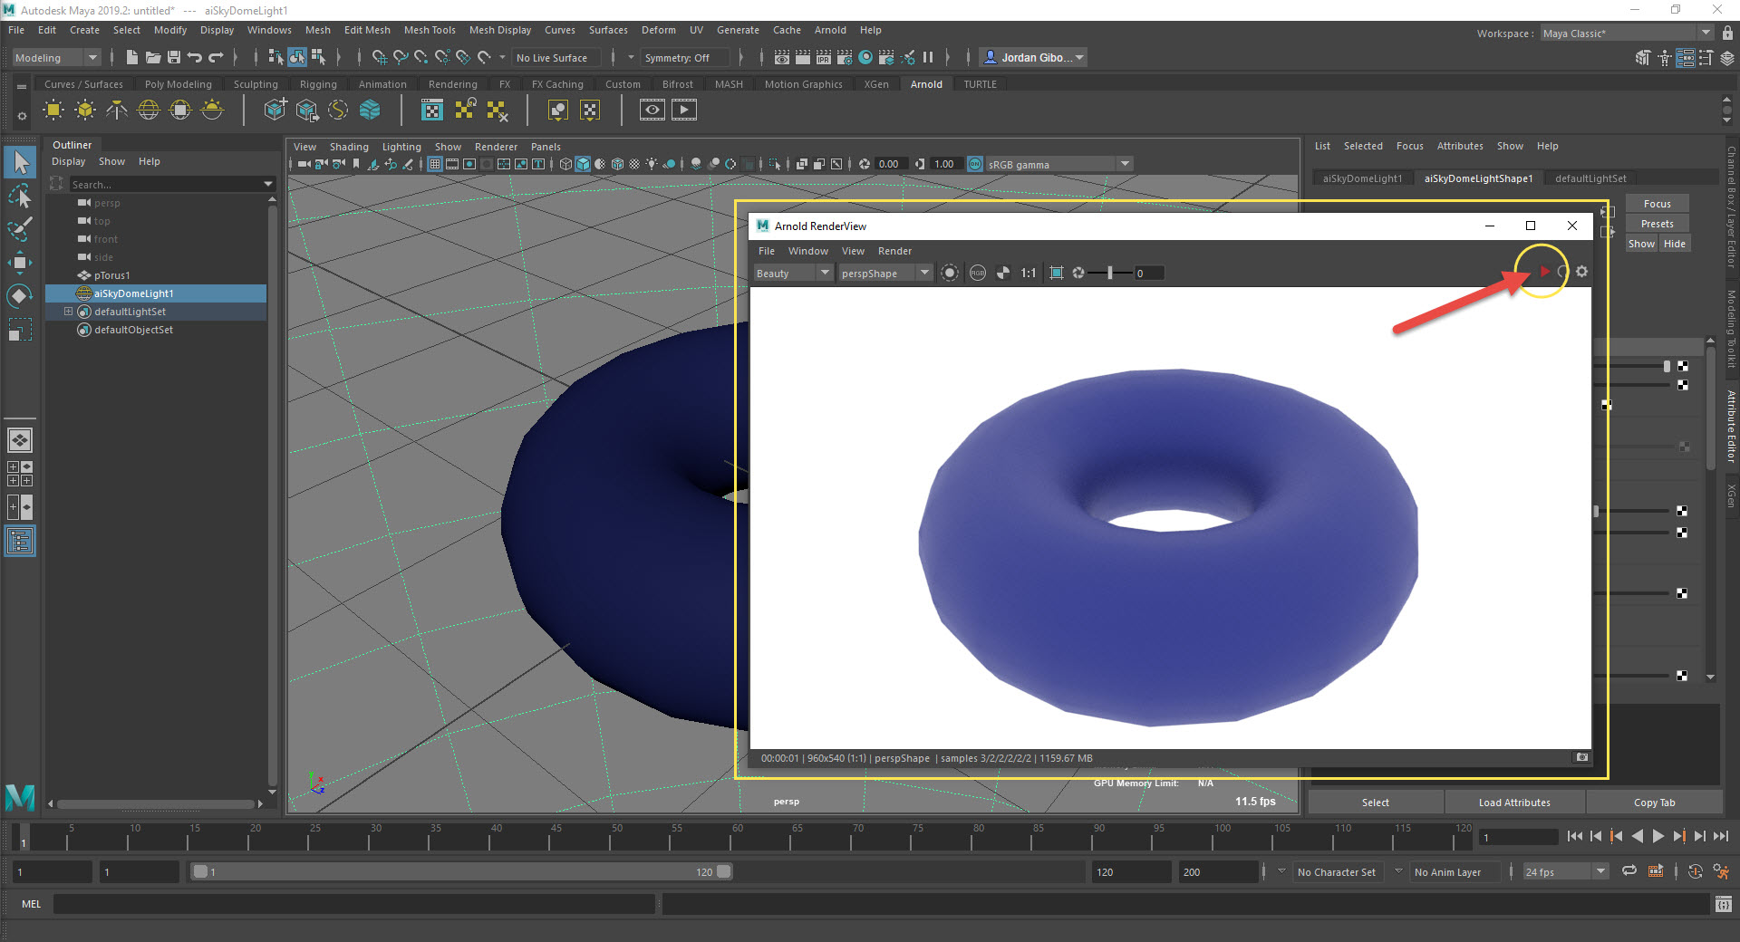Image resolution: width=1740 pixels, height=942 pixels.
Task: Start IPR render with red play button
Action: [1544, 272]
